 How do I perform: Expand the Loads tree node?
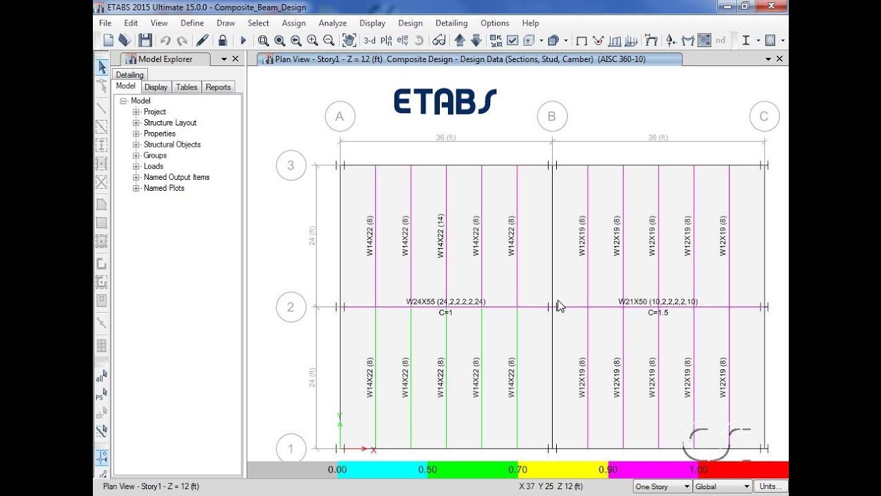point(136,166)
